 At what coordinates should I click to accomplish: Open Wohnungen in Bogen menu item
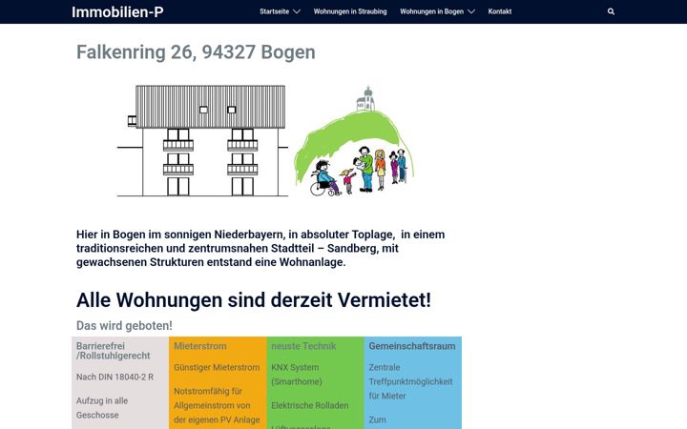pyautogui.click(x=431, y=11)
